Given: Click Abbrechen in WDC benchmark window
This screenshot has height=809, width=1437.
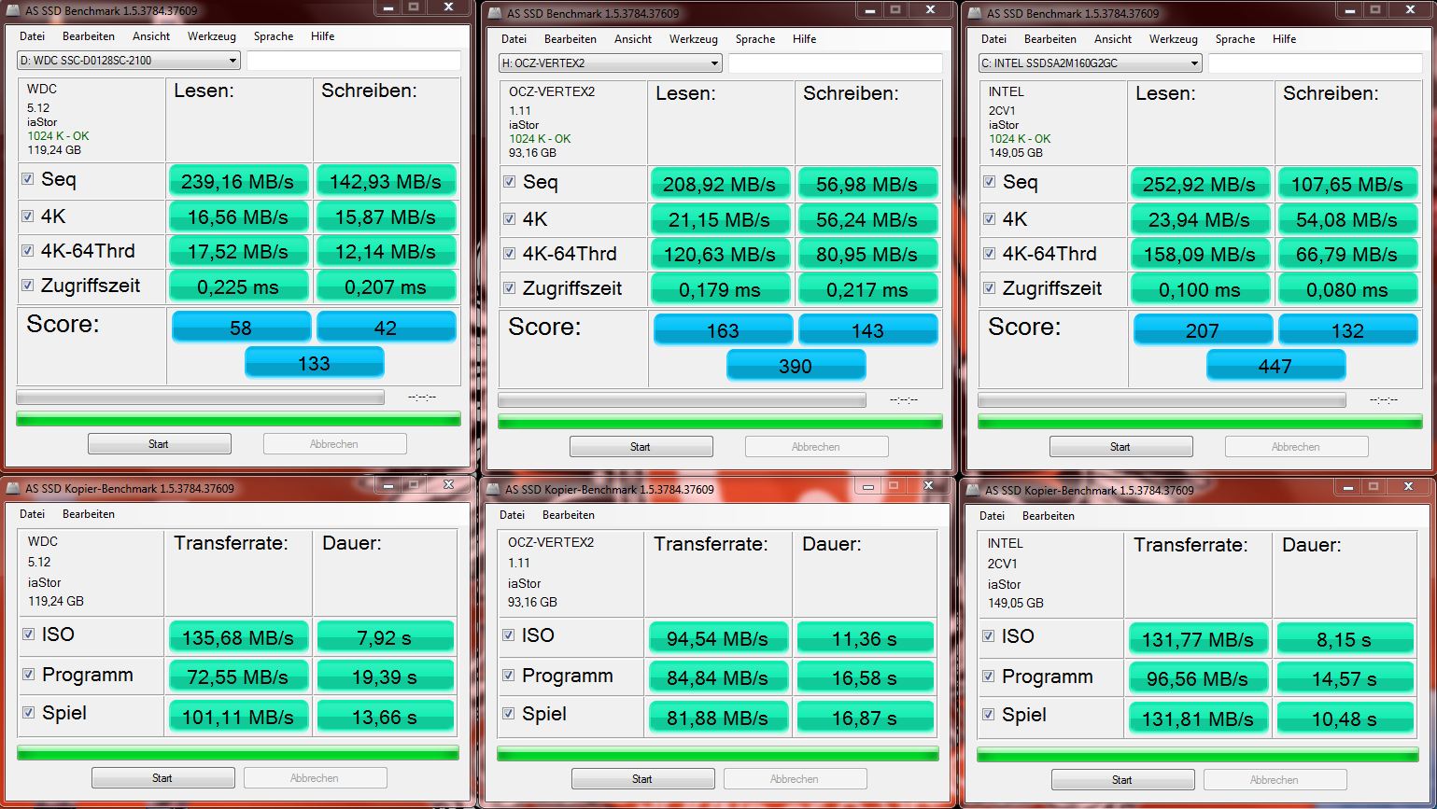Looking at the screenshot, I should coord(334,444).
